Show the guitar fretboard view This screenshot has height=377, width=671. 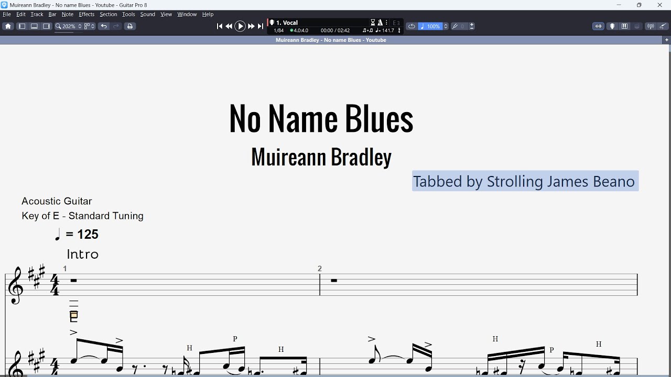[x=612, y=26]
